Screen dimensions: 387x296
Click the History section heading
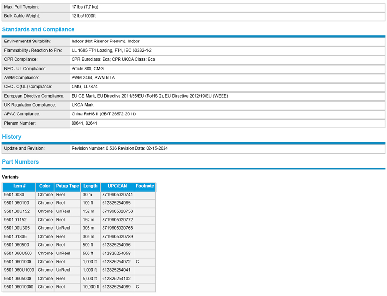(12, 137)
